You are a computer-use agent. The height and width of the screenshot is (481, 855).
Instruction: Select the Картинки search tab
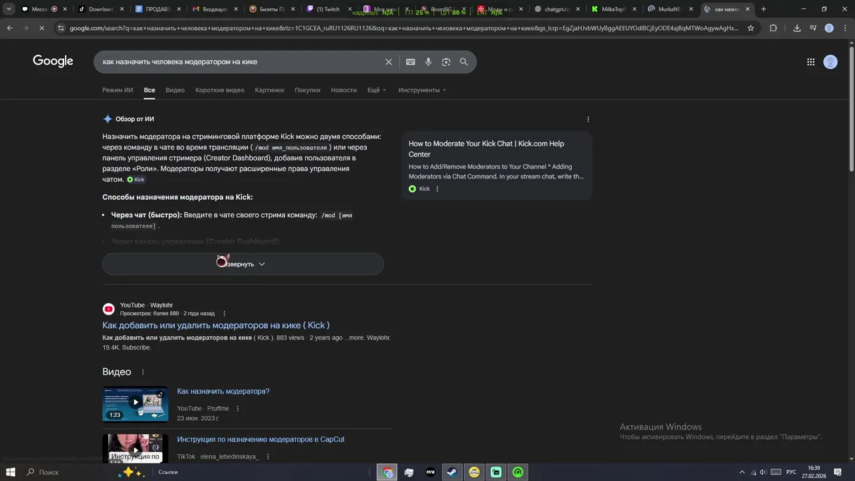269,90
